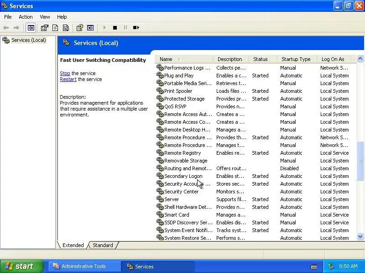
Task: Select the Routing and Remot... service icon
Action: pos(160,168)
